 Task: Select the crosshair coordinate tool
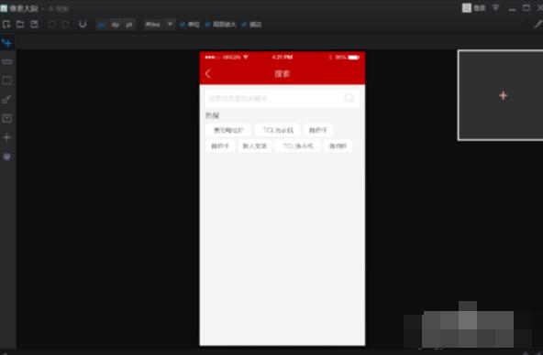[x=6, y=137]
